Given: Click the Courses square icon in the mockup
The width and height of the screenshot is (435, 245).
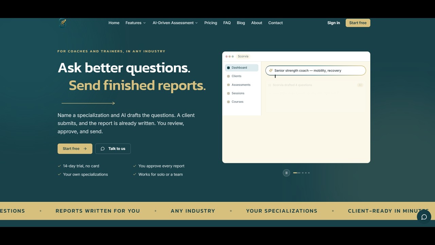Looking at the screenshot, I should (x=228, y=102).
